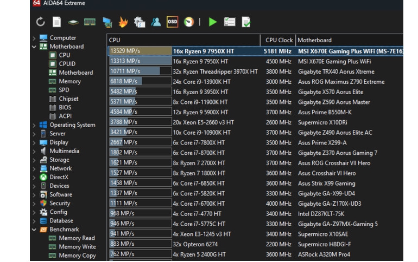
Task: Expand the Operating System node
Action: [34, 125]
